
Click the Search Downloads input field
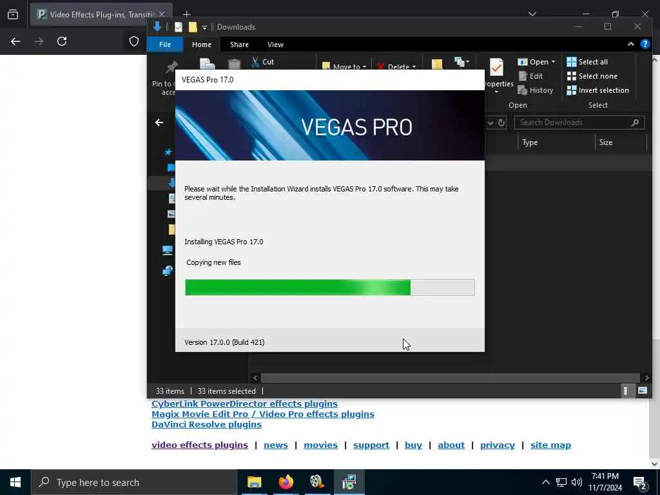tap(579, 122)
